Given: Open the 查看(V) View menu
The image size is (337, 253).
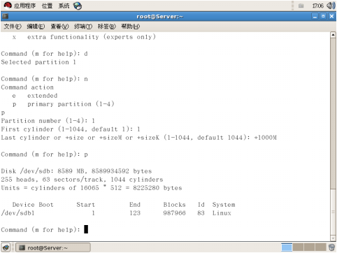Looking at the screenshot, I should click(59, 27).
